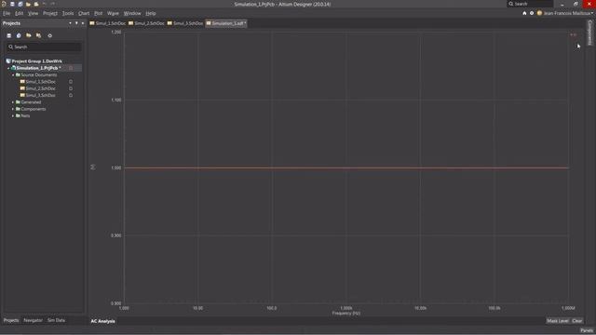
Task: Open the Projects panel dropdown arrow
Action: point(71,23)
